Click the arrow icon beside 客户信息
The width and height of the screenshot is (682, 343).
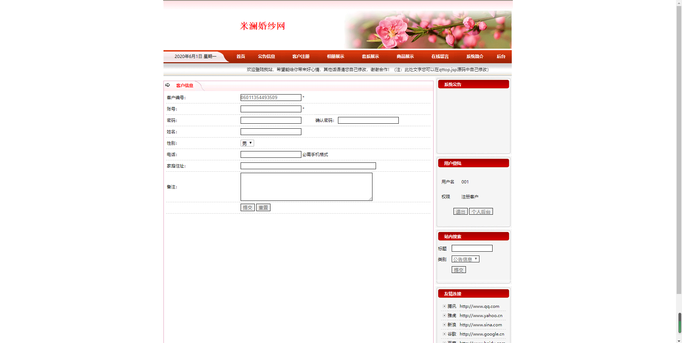[x=168, y=85]
